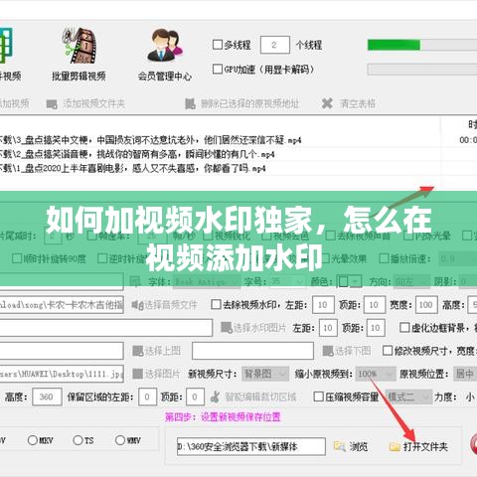Select the MKV output format radio
Image resolution: width=477 pixels, height=477 pixels.
(x=33, y=440)
